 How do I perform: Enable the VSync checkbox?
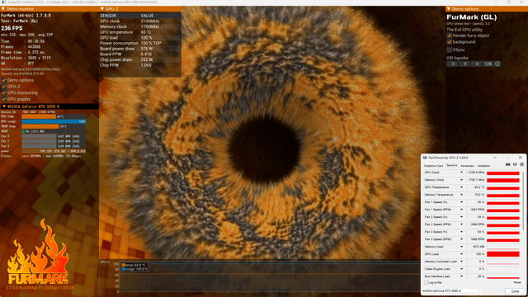(x=449, y=49)
